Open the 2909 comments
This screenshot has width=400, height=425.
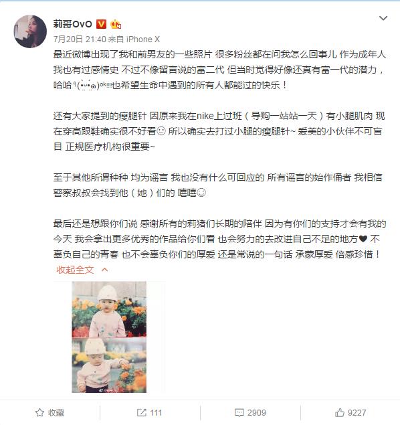click(256, 413)
